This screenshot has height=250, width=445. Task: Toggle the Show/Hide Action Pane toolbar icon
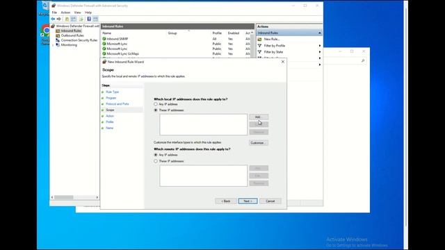point(96,19)
